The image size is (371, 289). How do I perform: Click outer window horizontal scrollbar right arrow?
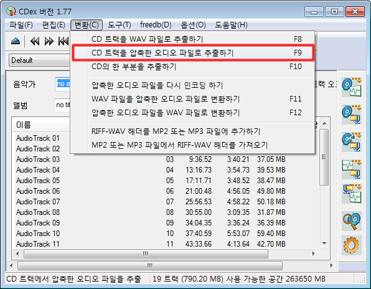(332, 265)
